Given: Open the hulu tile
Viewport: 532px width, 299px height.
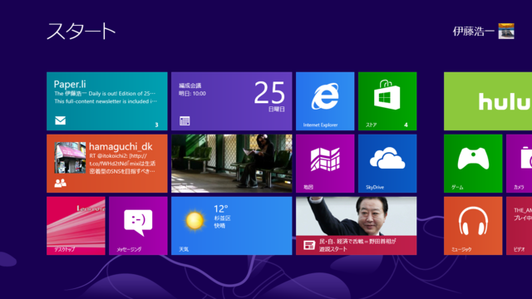Looking at the screenshot, I should (x=488, y=101).
